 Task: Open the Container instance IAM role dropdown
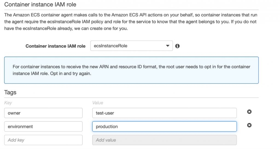tap(132, 46)
